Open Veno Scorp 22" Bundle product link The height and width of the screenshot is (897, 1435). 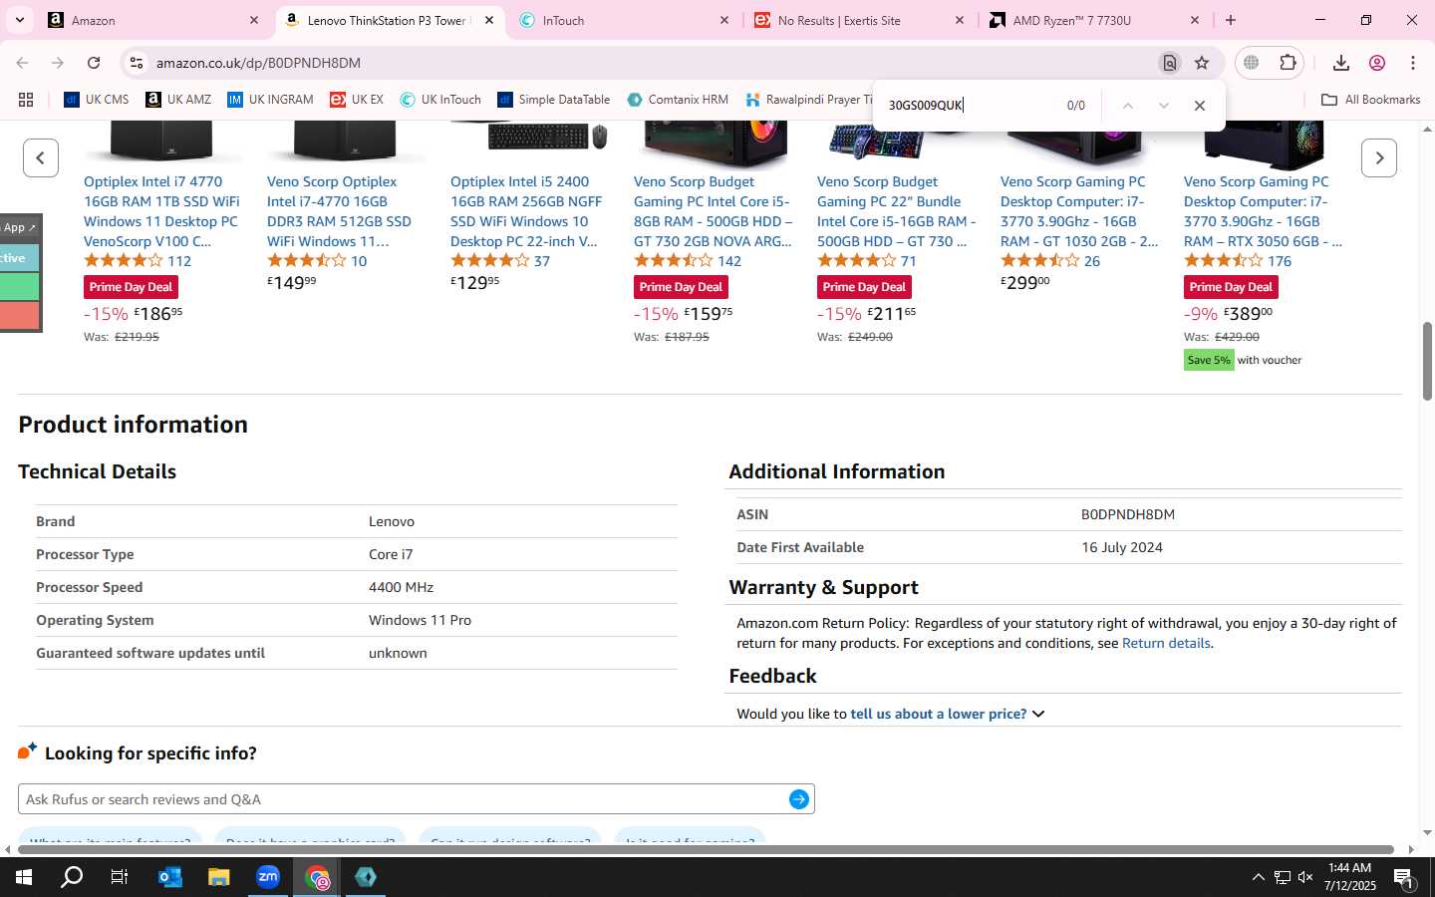coord(896,211)
